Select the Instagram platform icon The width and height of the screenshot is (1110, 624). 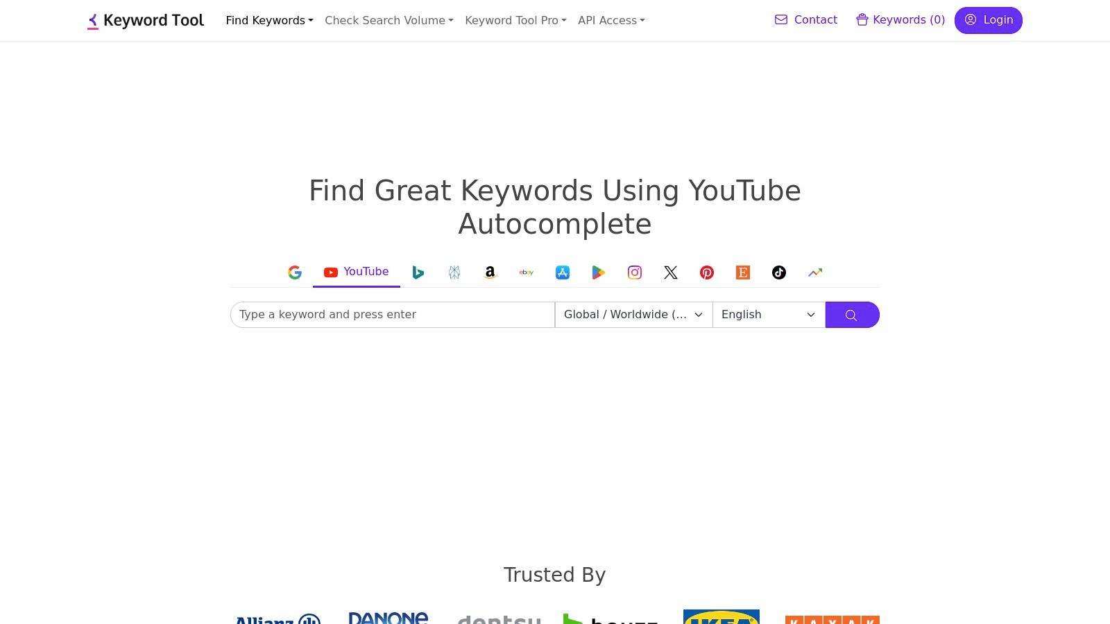634,272
